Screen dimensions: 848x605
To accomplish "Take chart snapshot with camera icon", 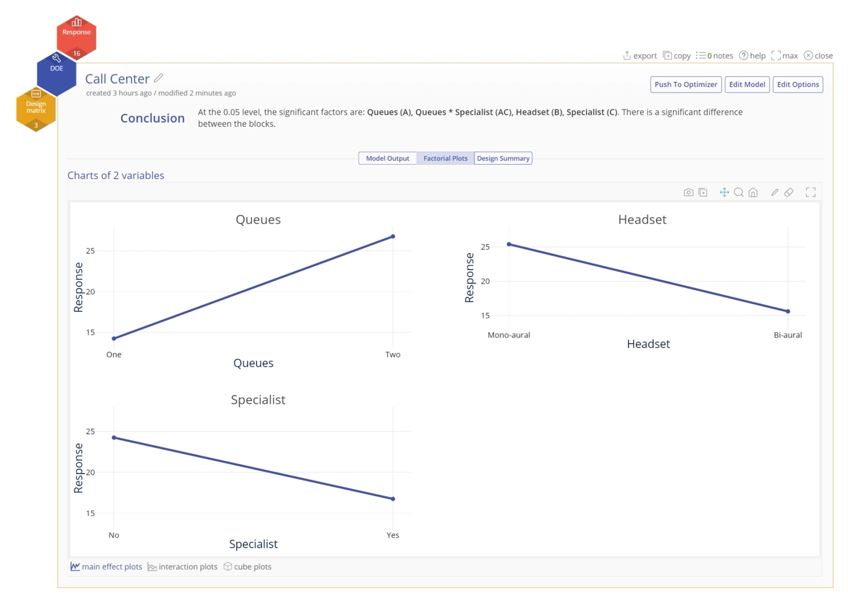I will point(689,192).
